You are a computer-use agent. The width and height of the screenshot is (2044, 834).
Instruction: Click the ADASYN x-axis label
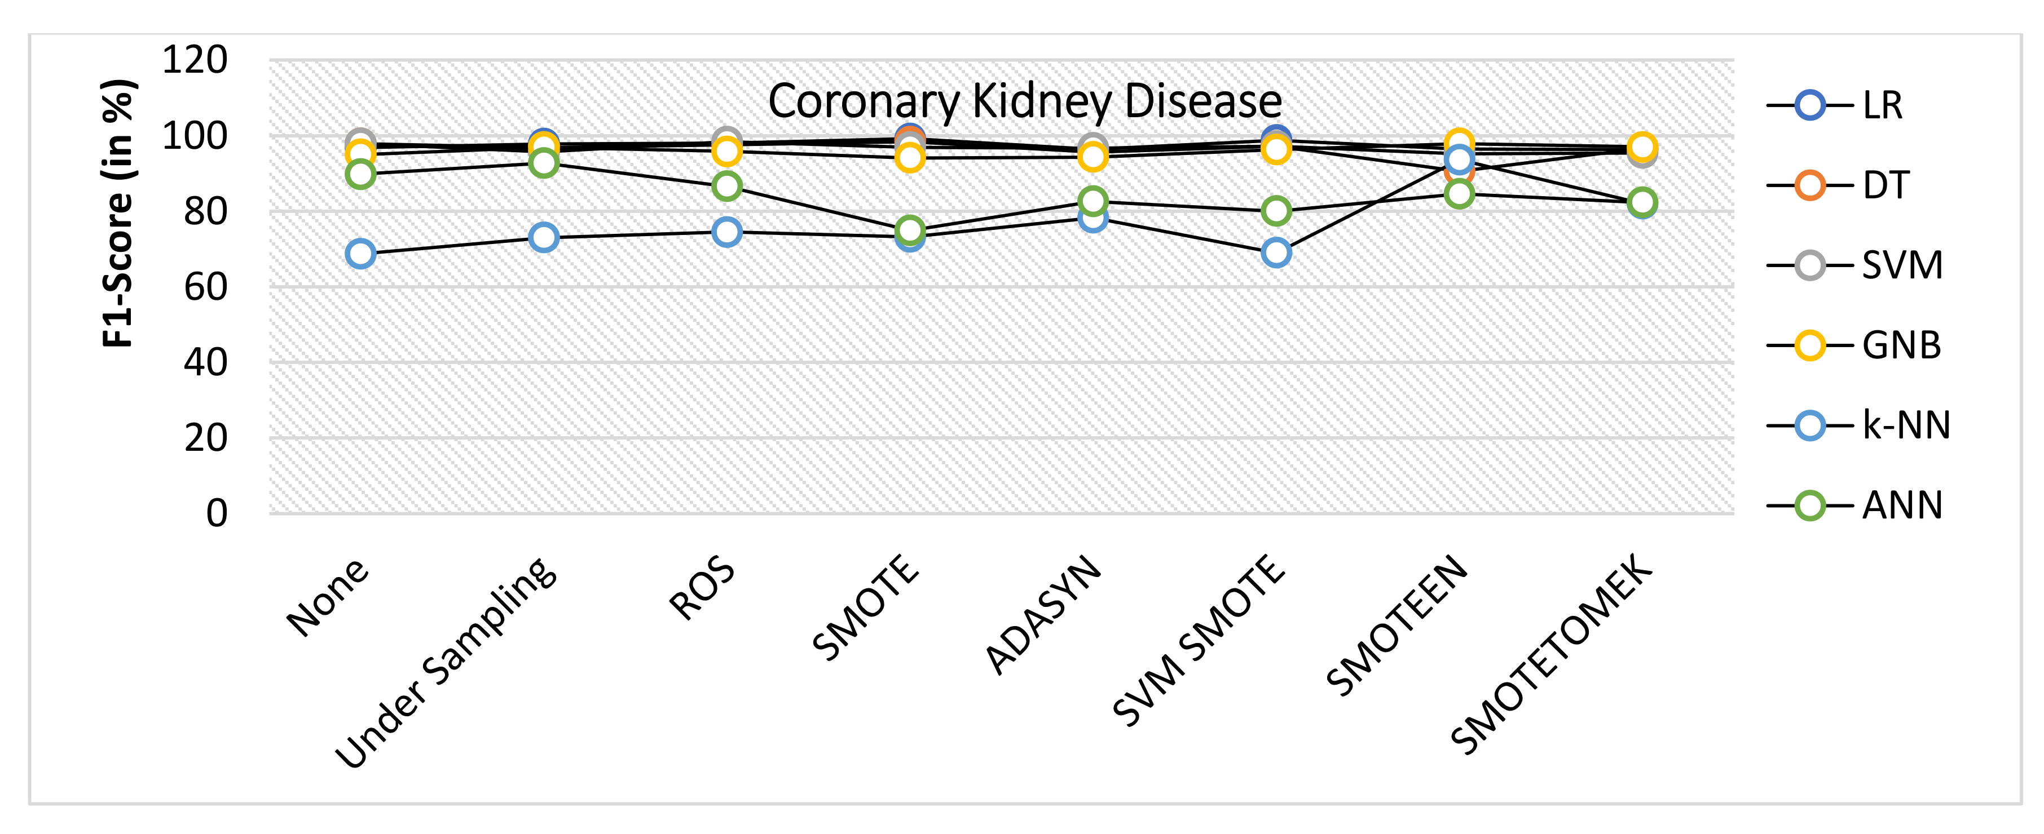coord(1043,614)
